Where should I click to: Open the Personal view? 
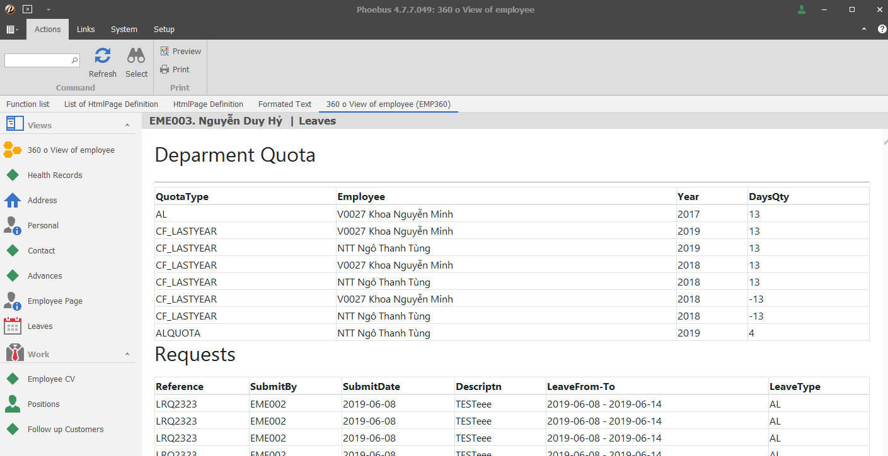(43, 226)
